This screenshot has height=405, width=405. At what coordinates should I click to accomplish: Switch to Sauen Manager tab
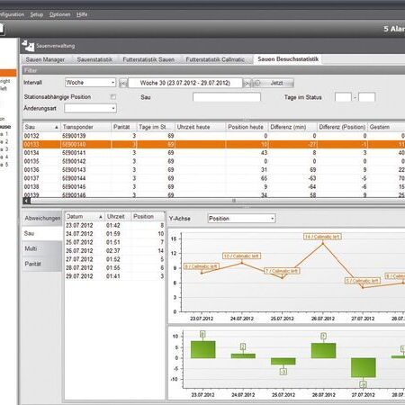(45, 59)
